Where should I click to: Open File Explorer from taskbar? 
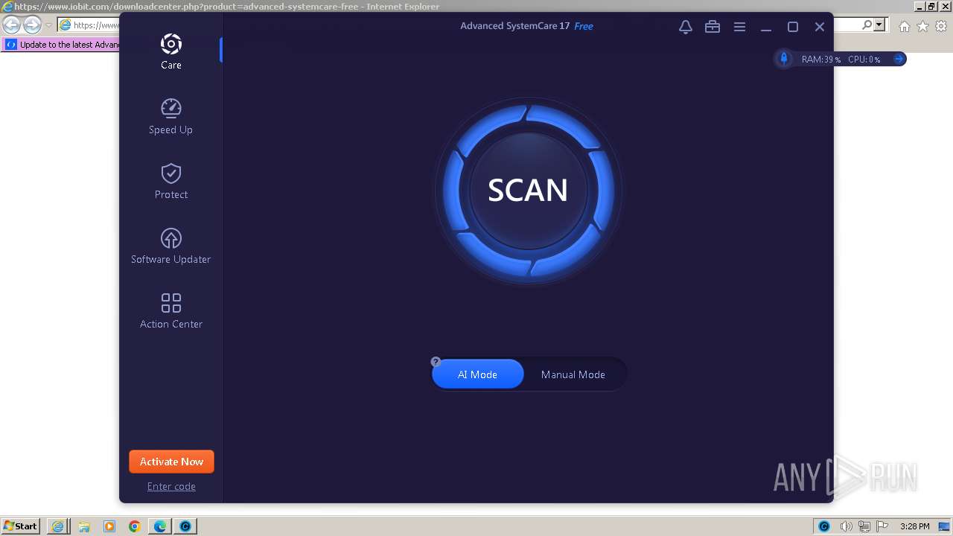pyautogui.click(x=84, y=526)
